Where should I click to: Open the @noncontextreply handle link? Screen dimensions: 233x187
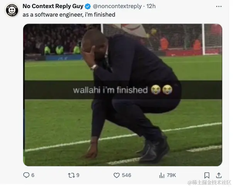click(x=117, y=6)
